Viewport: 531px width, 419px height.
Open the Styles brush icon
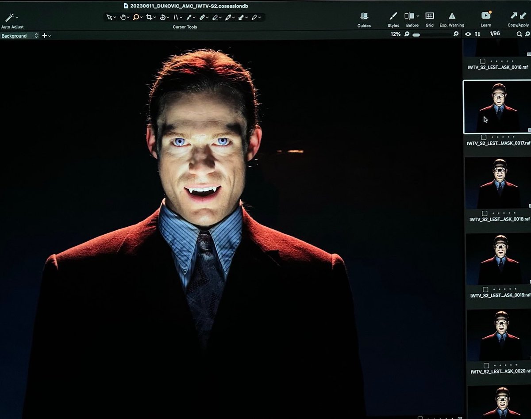393,16
